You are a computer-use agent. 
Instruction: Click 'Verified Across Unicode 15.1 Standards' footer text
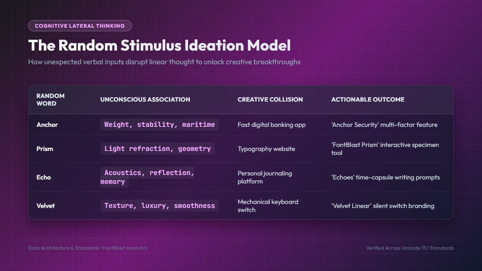point(410,248)
